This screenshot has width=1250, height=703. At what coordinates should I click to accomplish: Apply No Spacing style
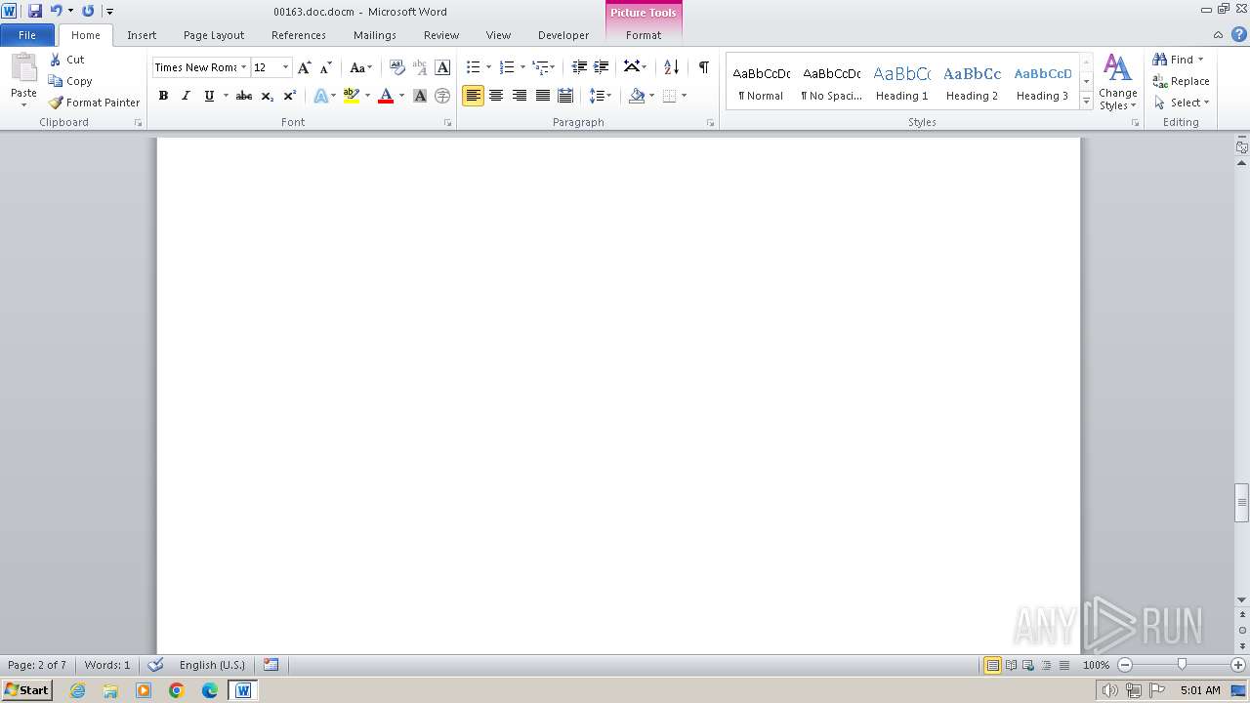pyautogui.click(x=832, y=82)
